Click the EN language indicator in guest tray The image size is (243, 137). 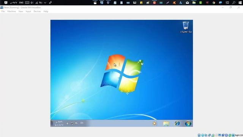coord(82,123)
